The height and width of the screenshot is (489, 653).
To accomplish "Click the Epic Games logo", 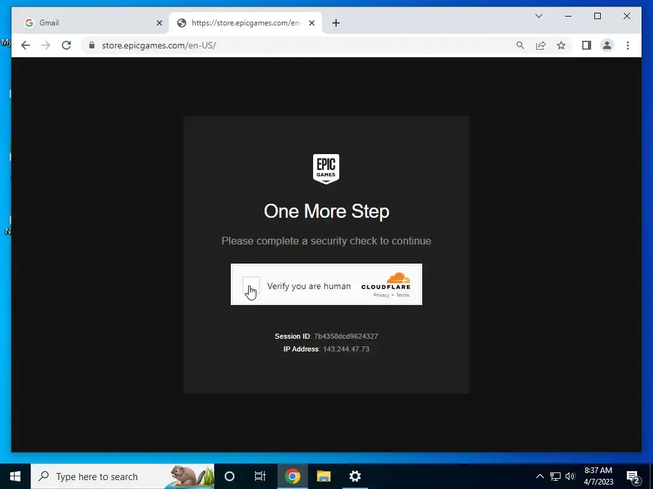I will pyautogui.click(x=326, y=168).
